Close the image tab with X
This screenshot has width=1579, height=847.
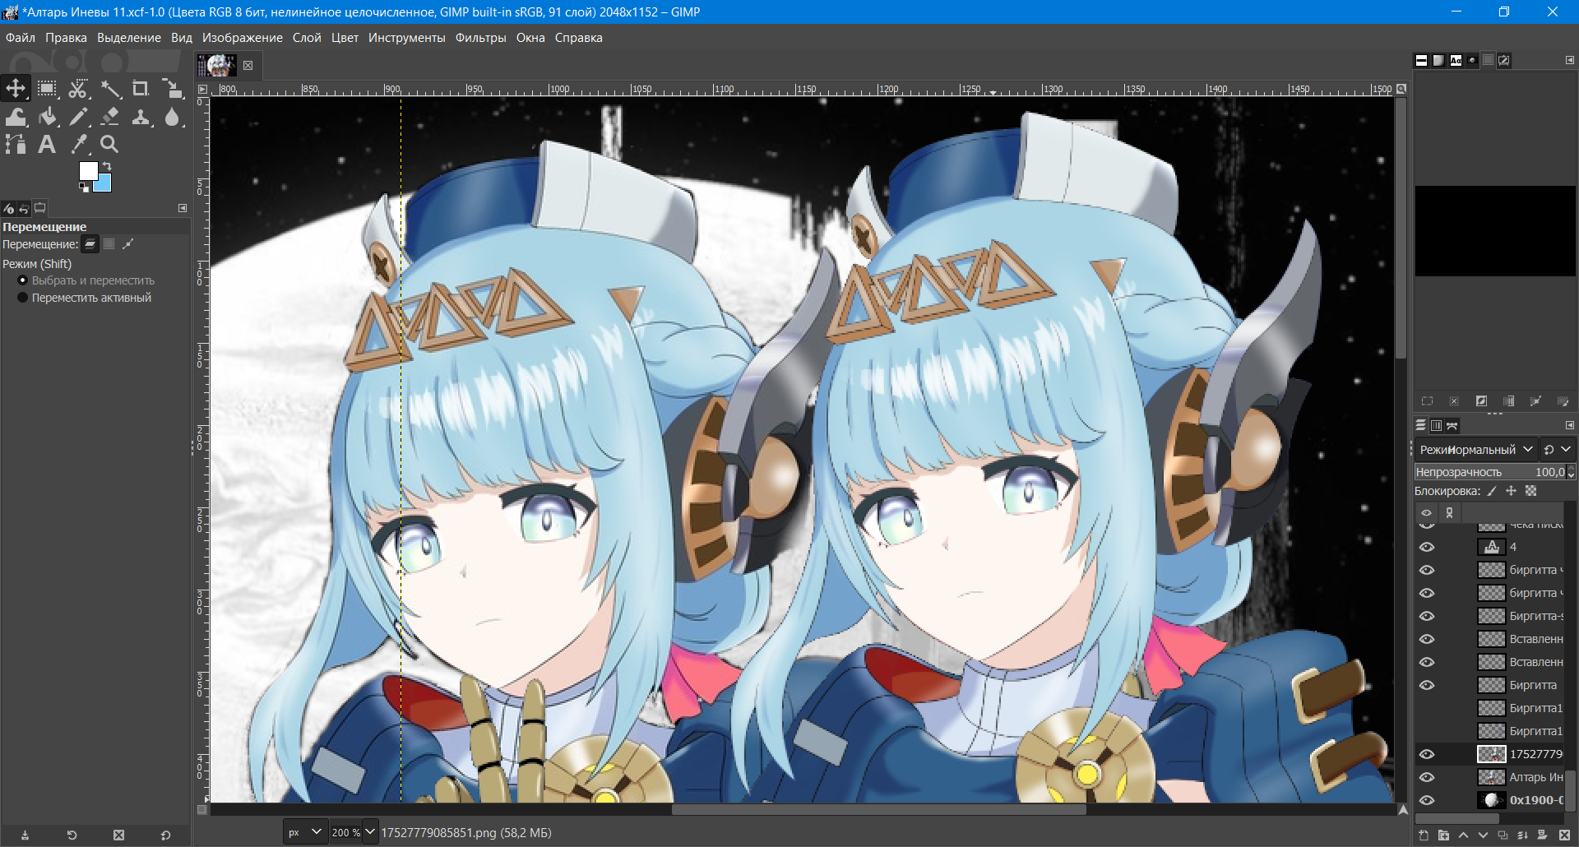[x=248, y=65]
